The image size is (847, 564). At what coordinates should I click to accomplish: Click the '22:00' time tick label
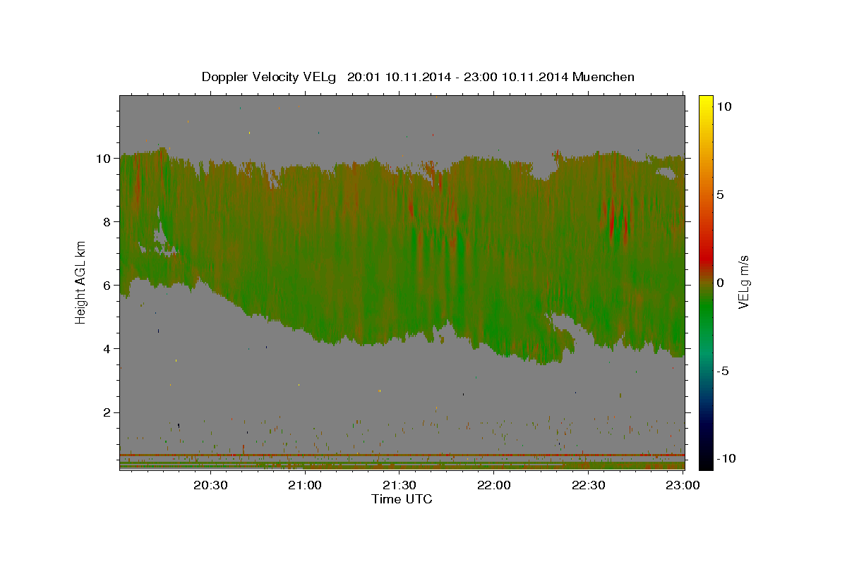pos(494,485)
